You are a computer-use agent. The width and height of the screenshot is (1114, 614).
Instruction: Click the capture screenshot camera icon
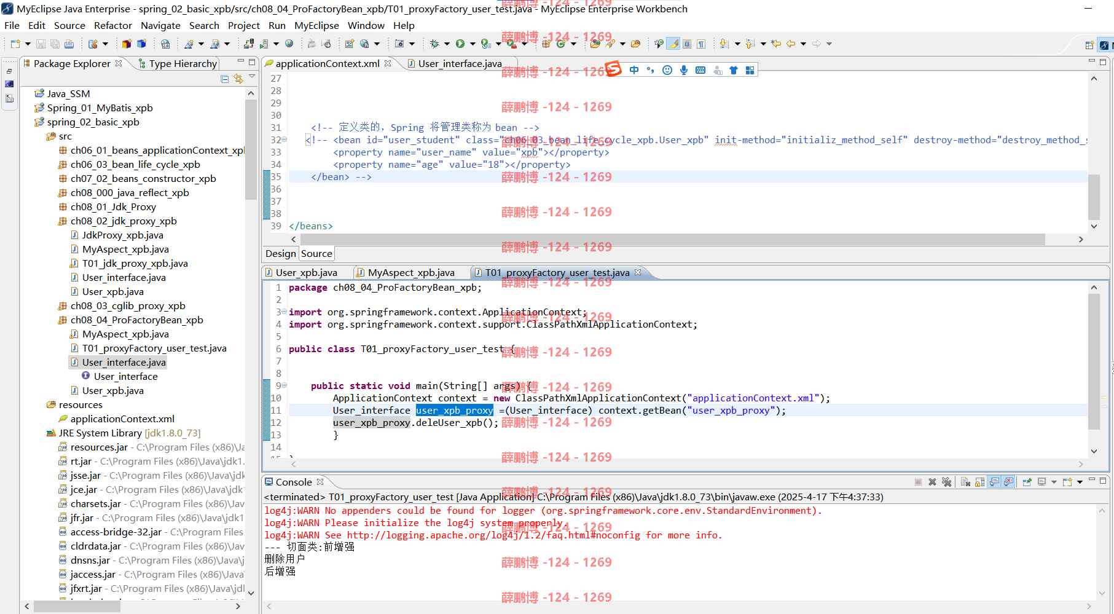[x=399, y=44]
